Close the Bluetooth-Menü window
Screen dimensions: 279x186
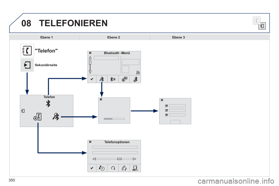point(90,53)
